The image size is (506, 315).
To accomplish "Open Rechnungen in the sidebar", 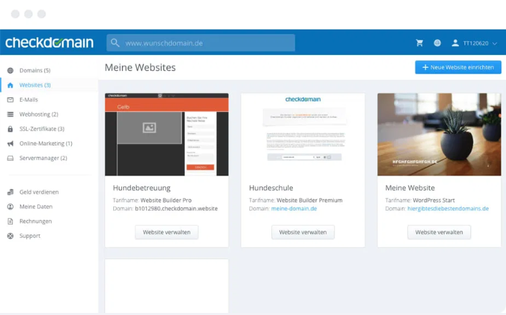I will (36, 221).
